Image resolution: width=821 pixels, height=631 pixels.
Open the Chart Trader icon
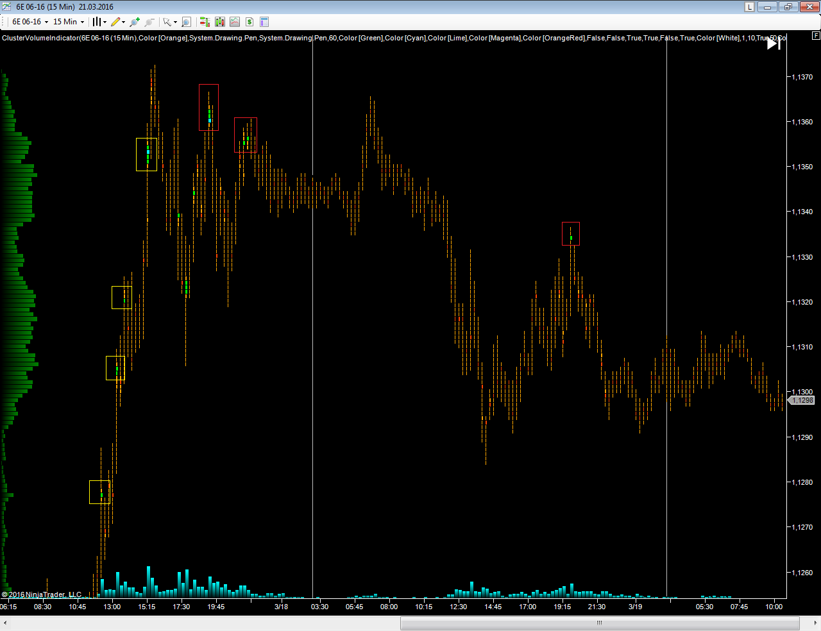click(205, 22)
